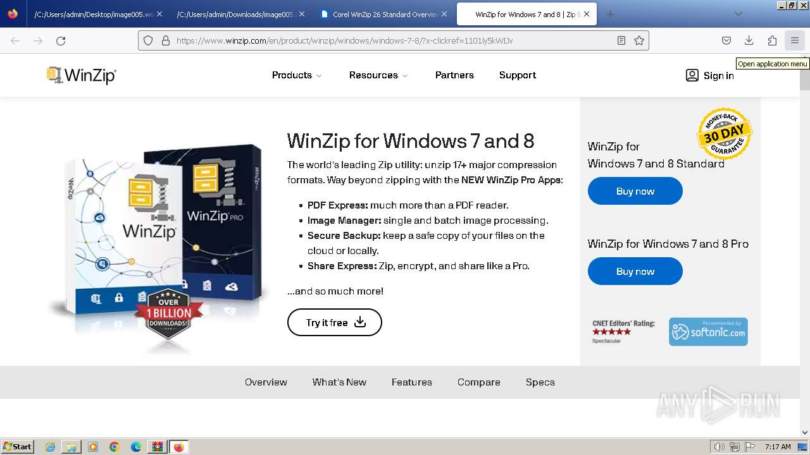Viewport: 810px width, 455px height.
Task: Click the Try it free button
Action: tap(335, 322)
